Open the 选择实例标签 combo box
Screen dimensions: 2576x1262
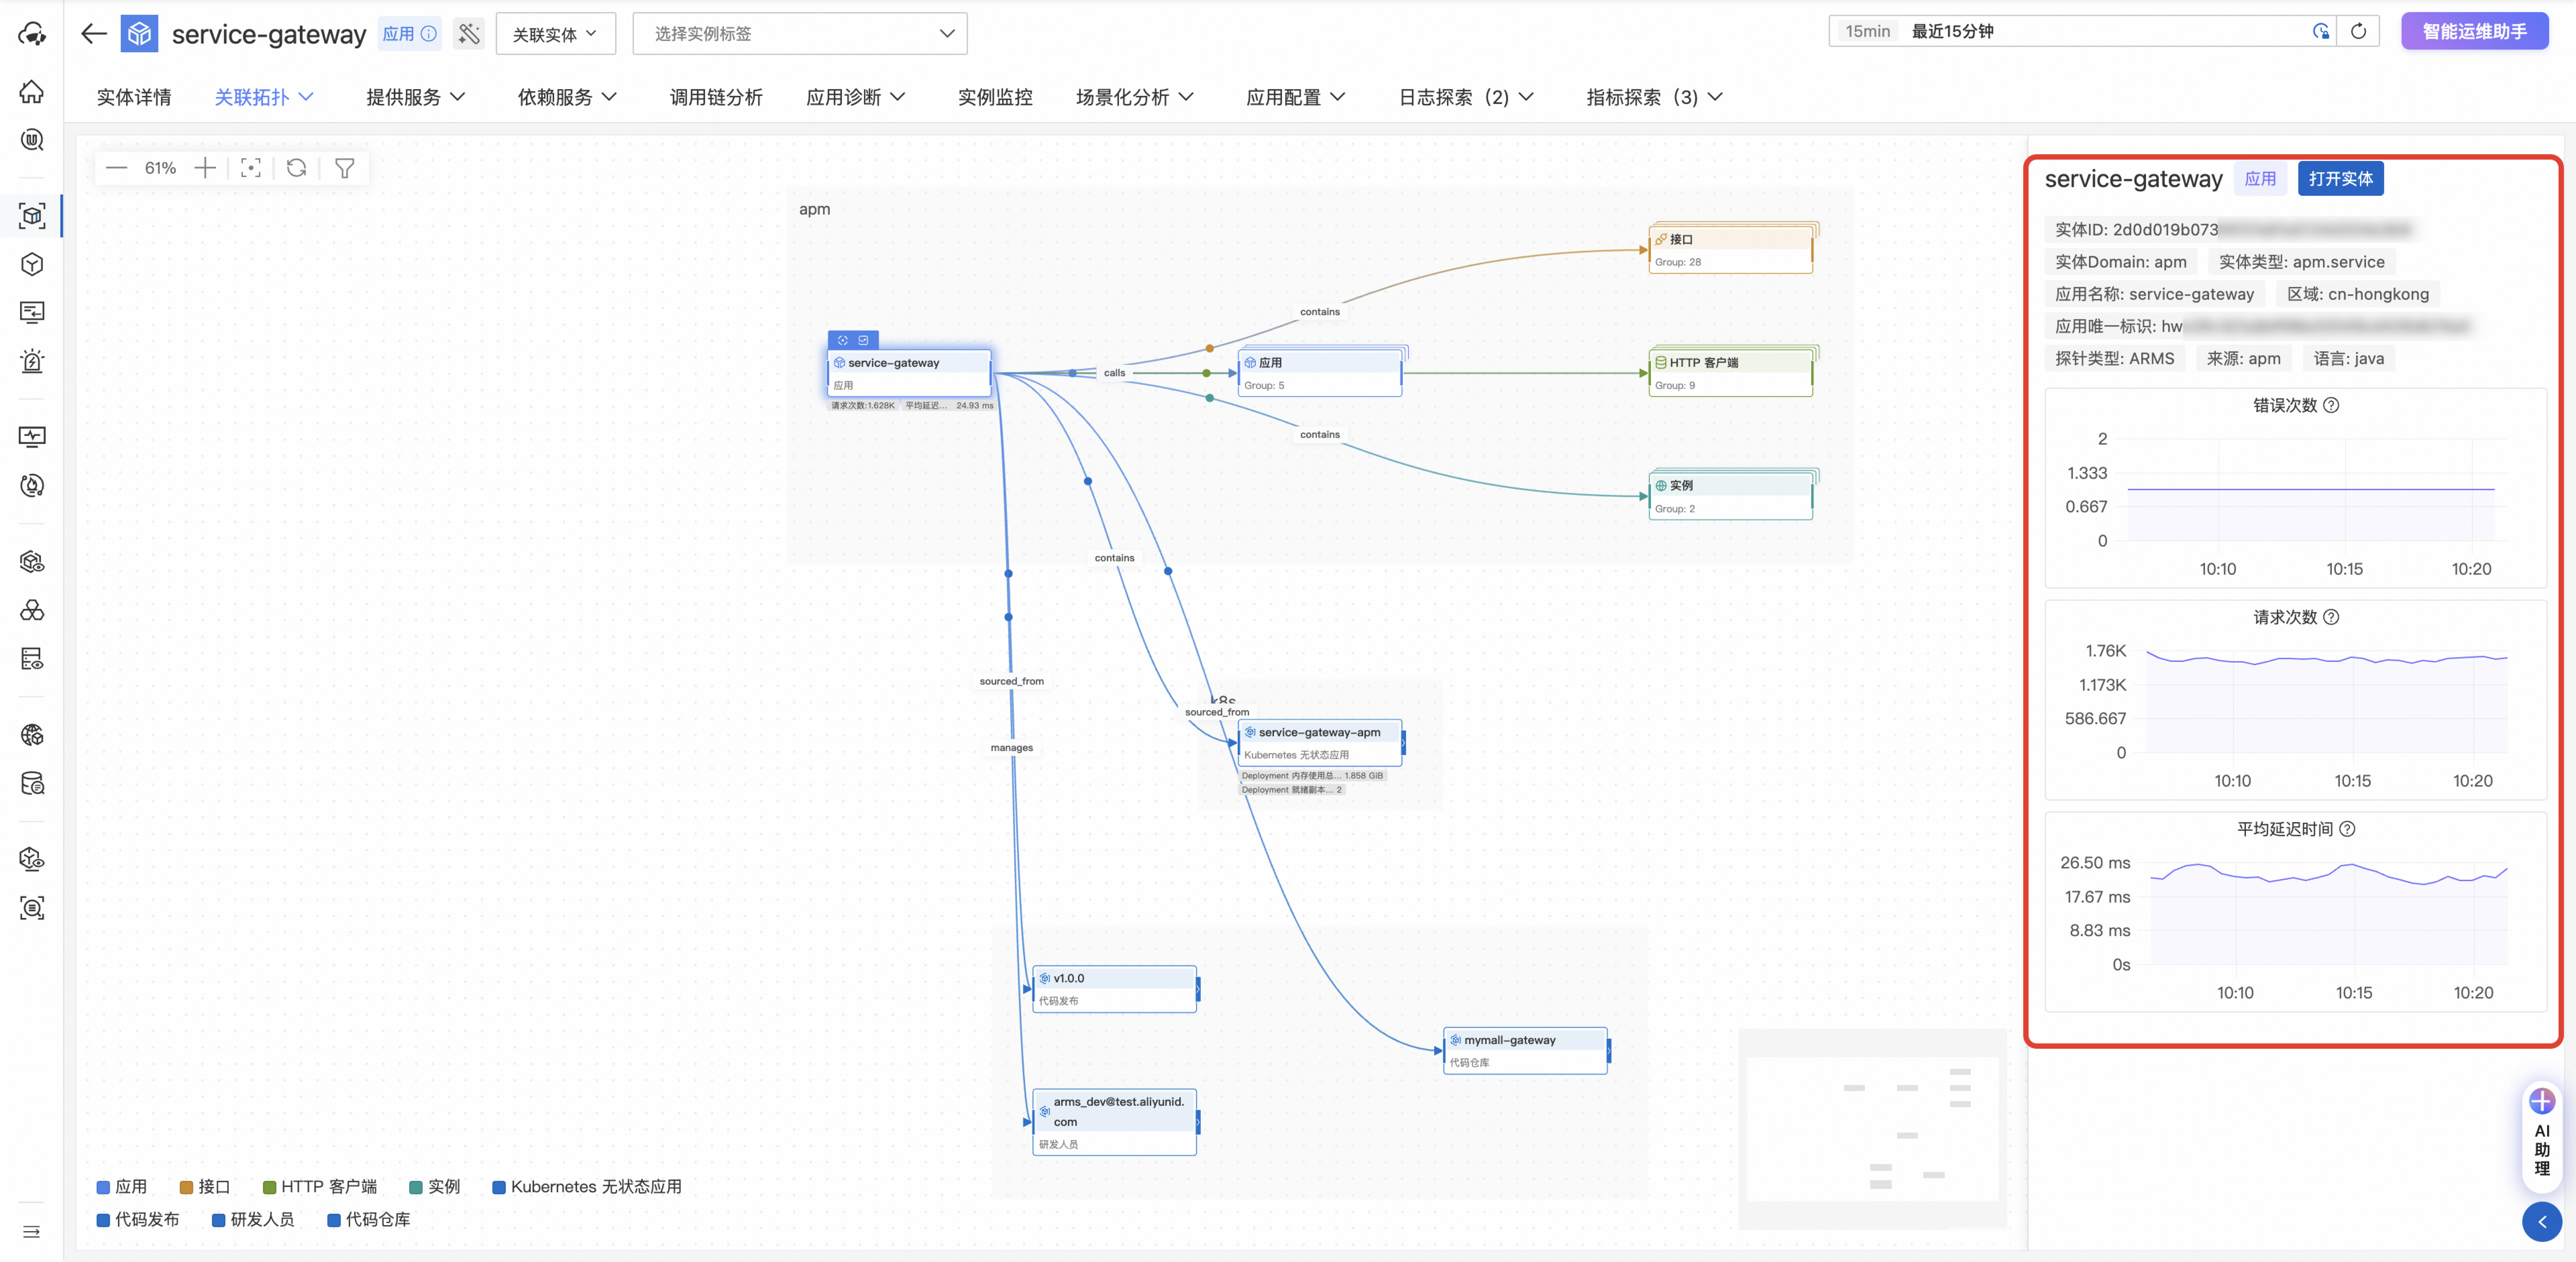pos(800,34)
